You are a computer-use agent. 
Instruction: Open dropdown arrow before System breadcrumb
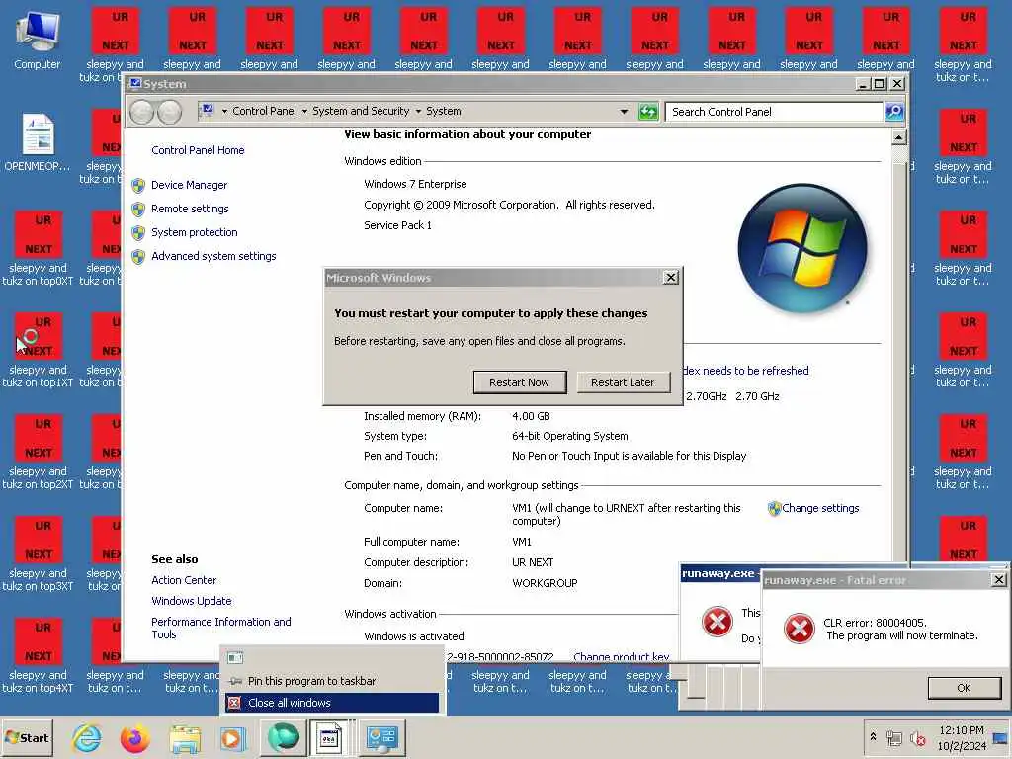418,111
